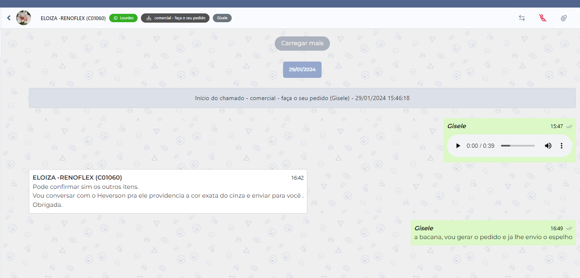
Task: Click the audio message progress bar
Action: [518, 146]
